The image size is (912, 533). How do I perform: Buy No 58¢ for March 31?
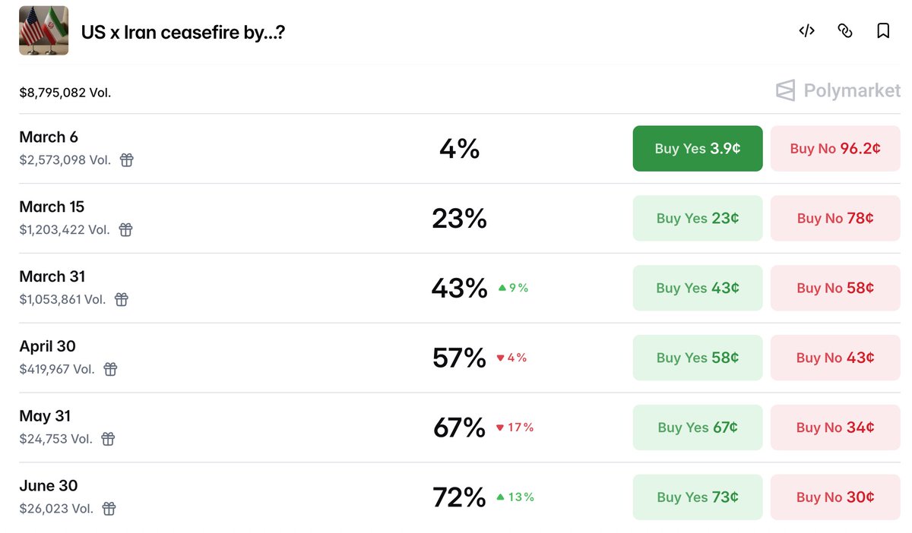(835, 289)
